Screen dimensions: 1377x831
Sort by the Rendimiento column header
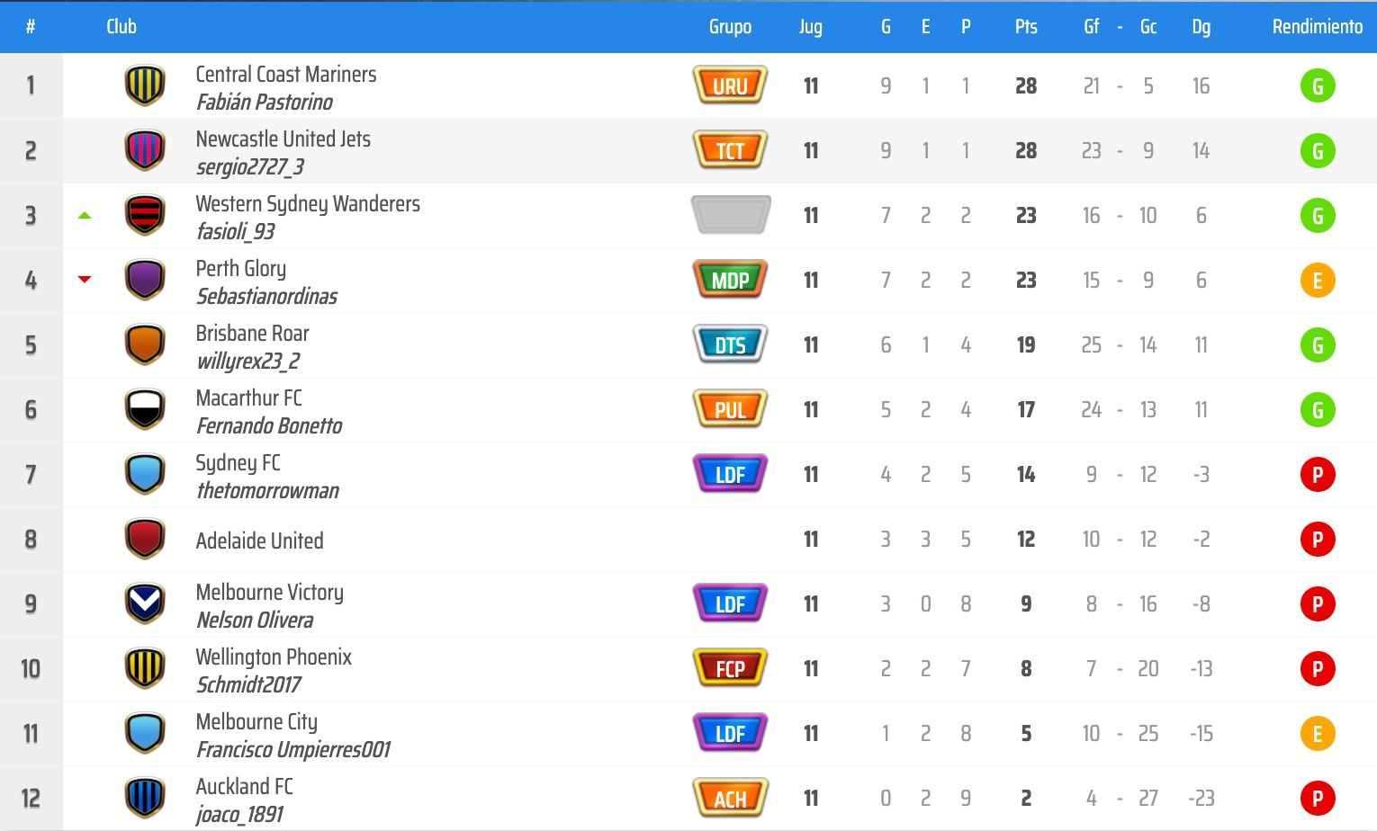click(1317, 27)
